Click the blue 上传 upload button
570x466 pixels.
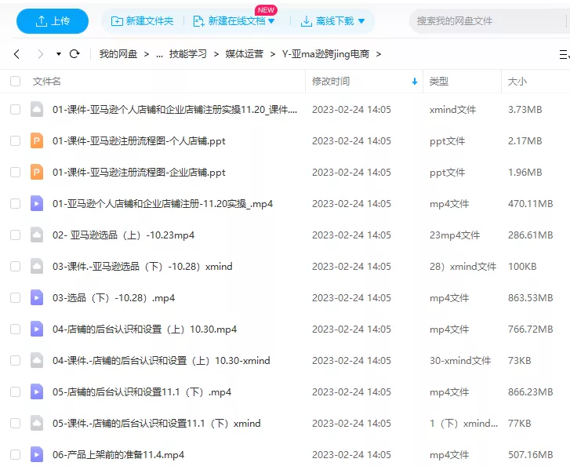click(53, 21)
